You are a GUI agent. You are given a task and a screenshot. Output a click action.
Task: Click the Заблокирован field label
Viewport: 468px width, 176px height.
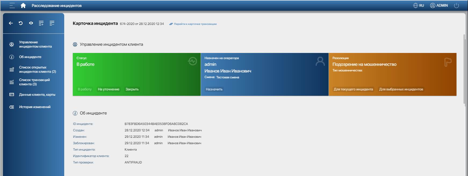(84, 143)
